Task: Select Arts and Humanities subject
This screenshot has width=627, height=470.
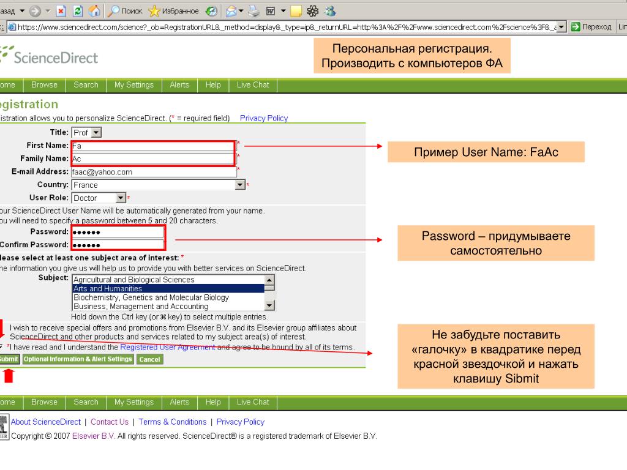Action: pyautogui.click(x=168, y=288)
